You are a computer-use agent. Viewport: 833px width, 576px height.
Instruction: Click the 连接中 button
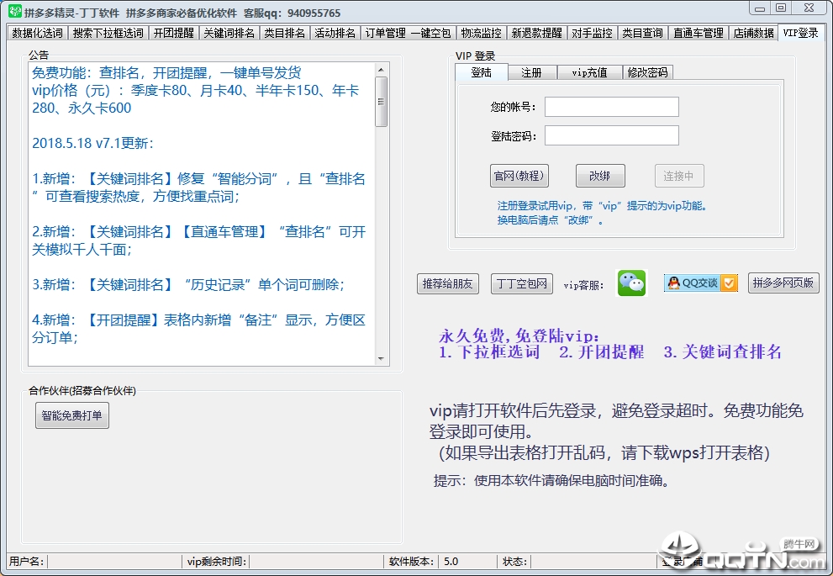point(679,176)
